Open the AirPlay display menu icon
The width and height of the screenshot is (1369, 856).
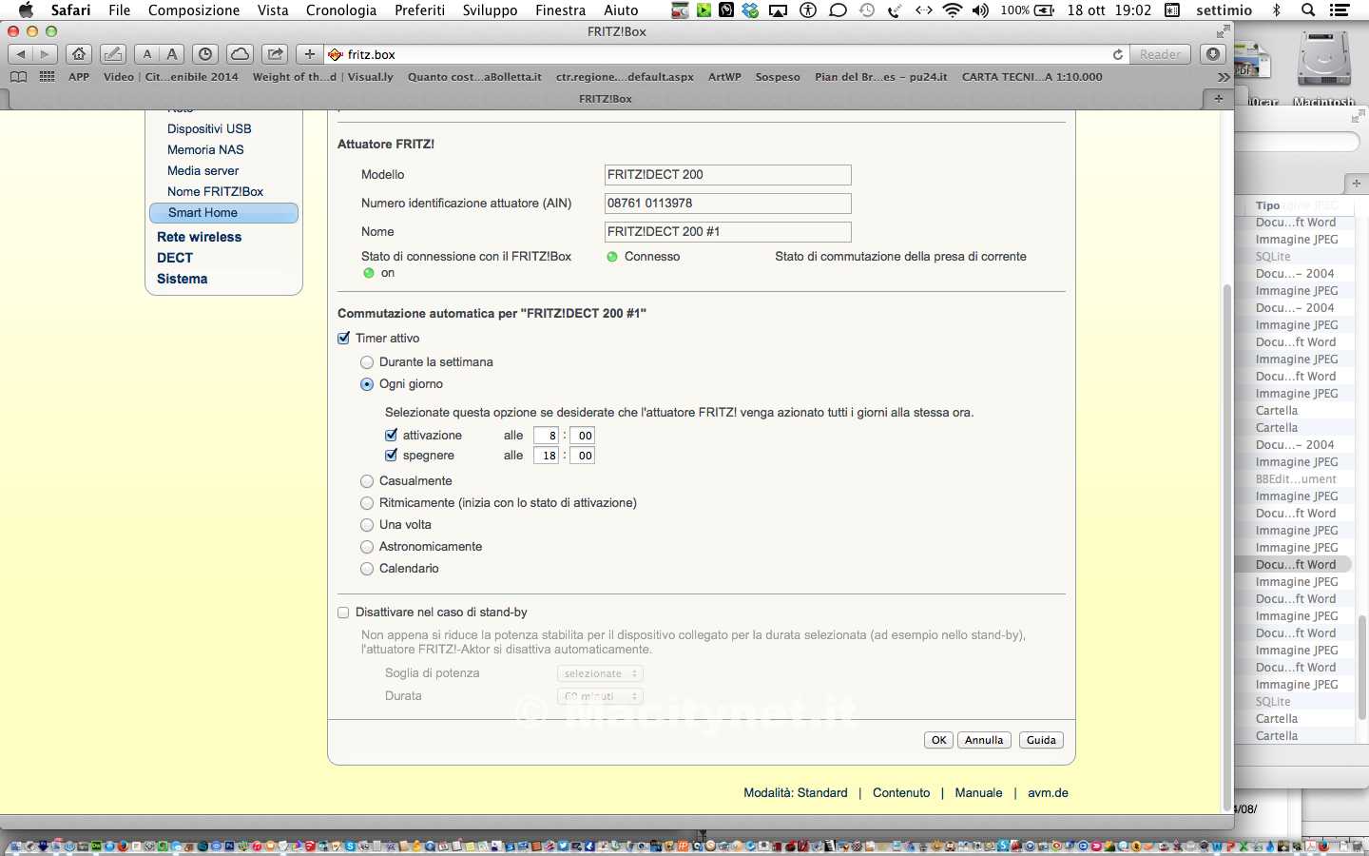tap(778, 10)
